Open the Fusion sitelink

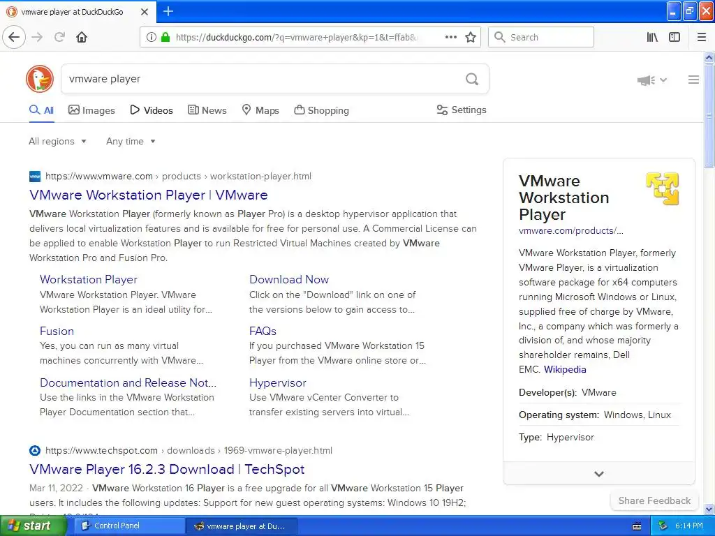click(57, 331)
